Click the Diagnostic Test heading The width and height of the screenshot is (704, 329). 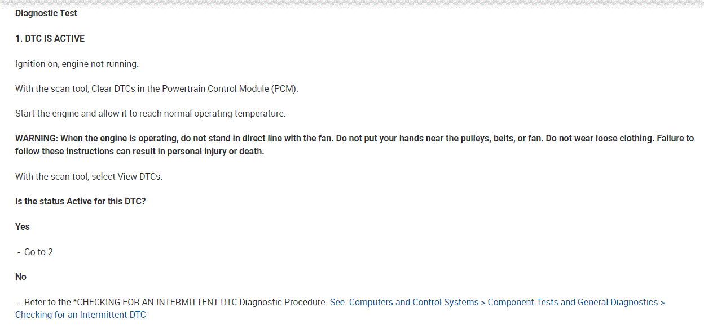point(46,13)
